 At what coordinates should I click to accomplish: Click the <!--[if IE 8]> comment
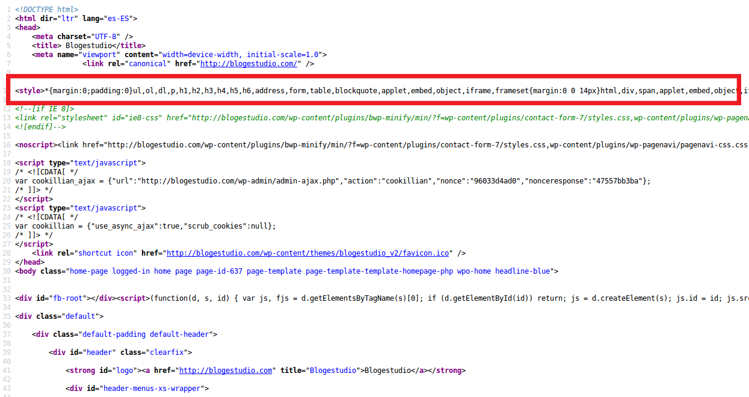tap(45, 108)
